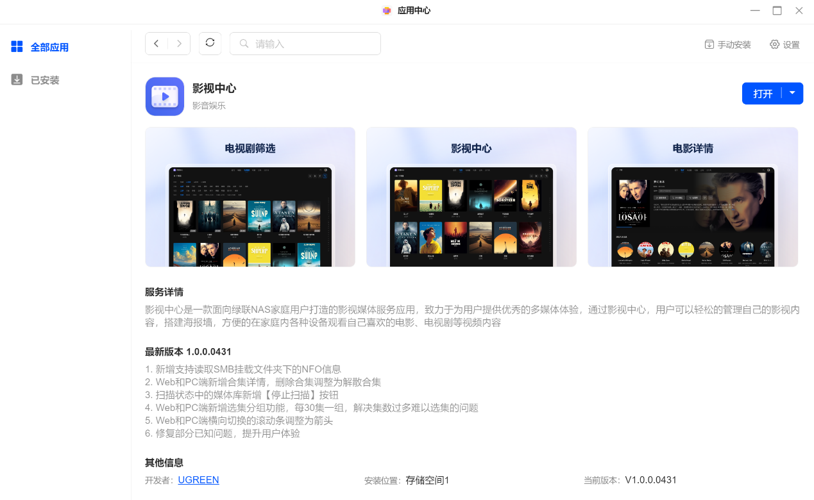Screen dimensions: 814x500
Task: Click the 影视中心 app icon
Action: click(x=165, y=97)
